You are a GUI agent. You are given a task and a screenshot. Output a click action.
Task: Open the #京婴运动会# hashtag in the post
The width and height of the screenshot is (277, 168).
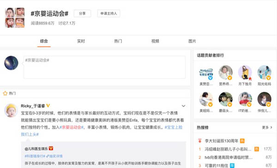[72, 127]
